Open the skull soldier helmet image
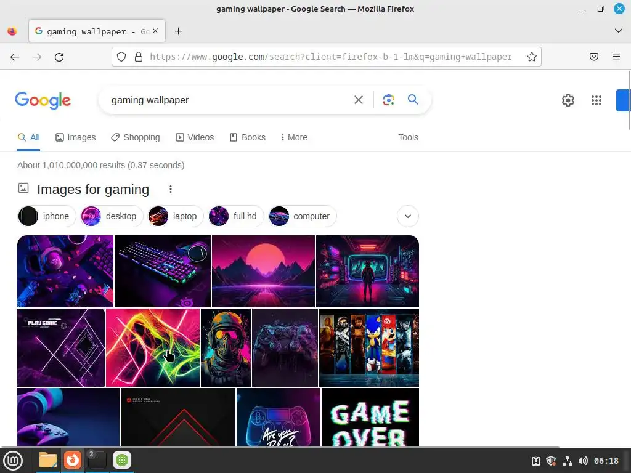Screen dimensions: 631x473 [x=226, y=347]
